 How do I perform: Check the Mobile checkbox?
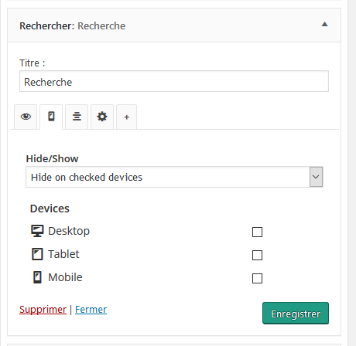point(257,278)
